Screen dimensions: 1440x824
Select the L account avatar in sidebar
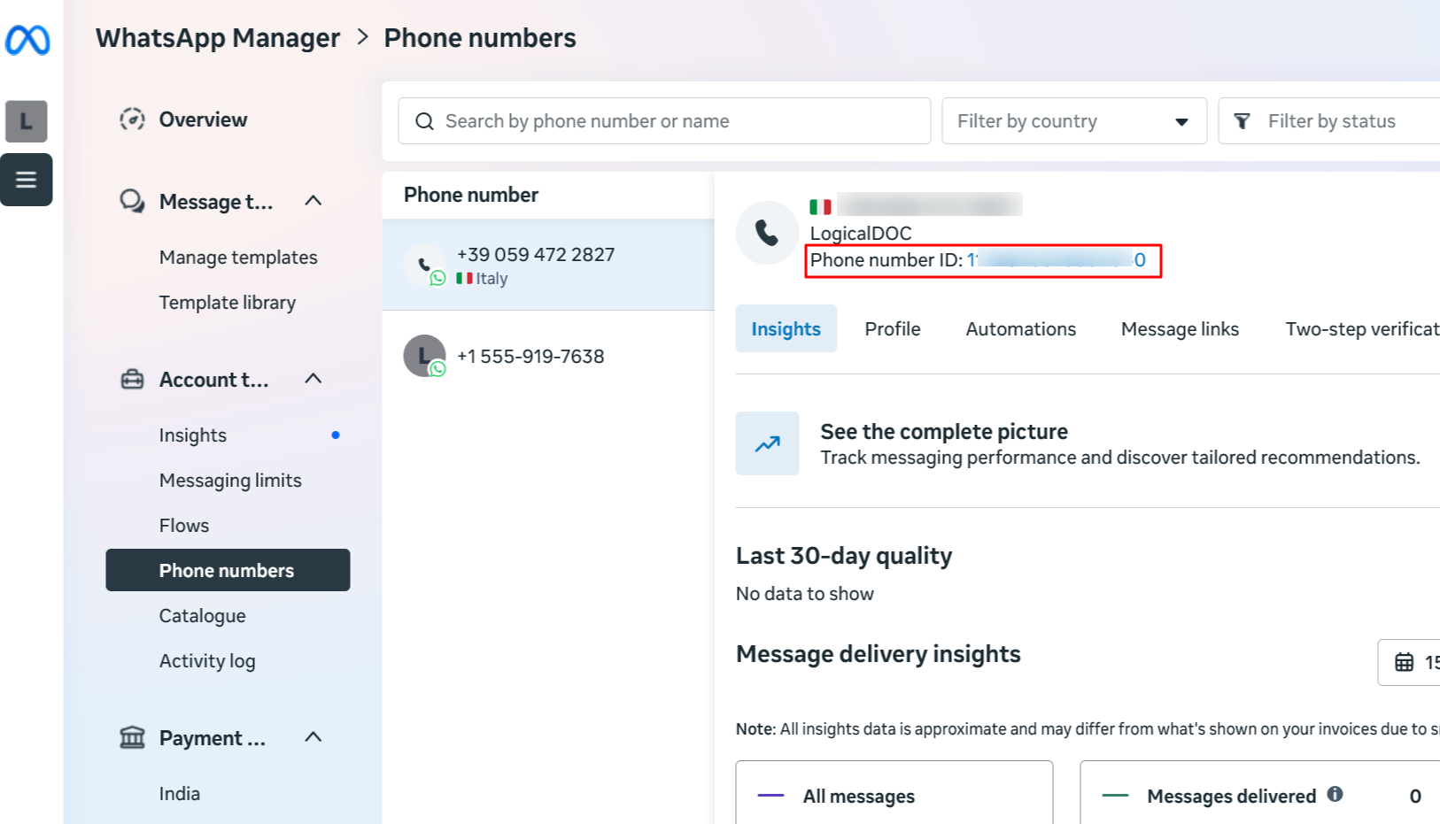coord(27,121)
